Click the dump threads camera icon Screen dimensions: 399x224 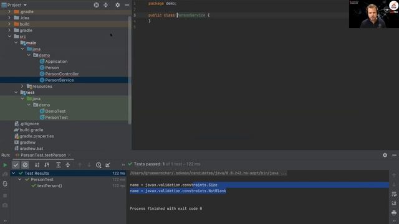(x=5, y=205)
